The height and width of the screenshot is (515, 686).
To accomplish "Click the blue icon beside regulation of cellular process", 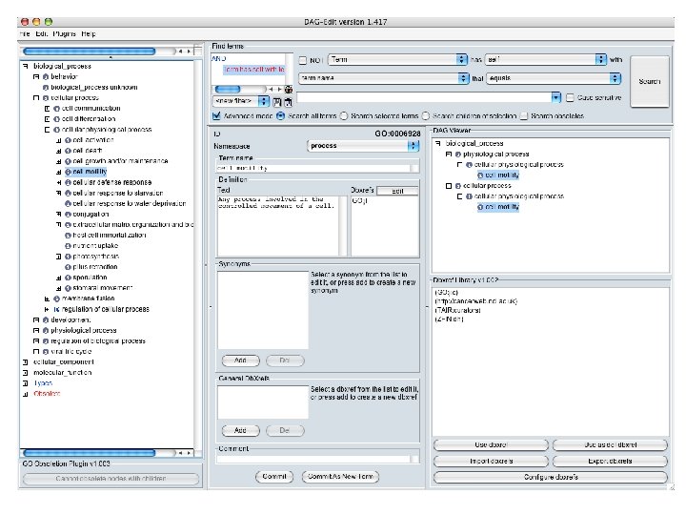I will tap(56, 309).
